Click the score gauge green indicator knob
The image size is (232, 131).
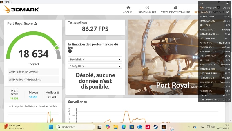(x=57, y=48)
